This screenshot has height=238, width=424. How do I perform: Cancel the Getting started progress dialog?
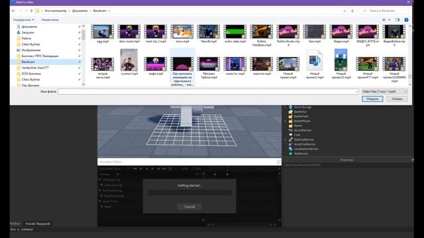click(x=189, y=207)
